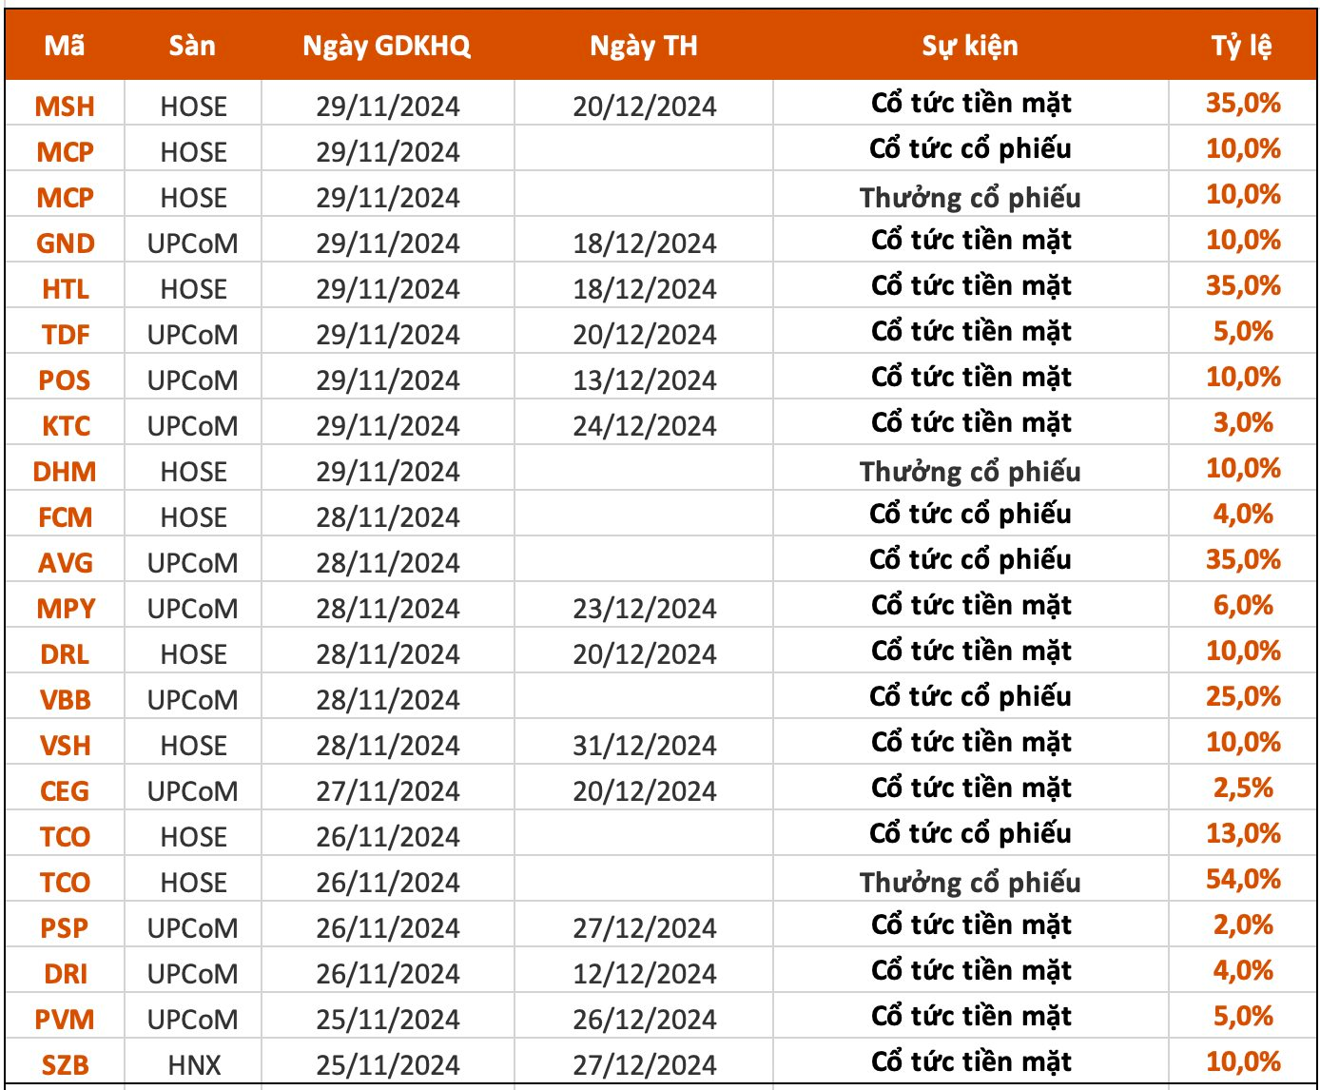Click the 13,0% ratio value
The width and height of the screenshot is (1320, 1090).
click(1242, 834)
